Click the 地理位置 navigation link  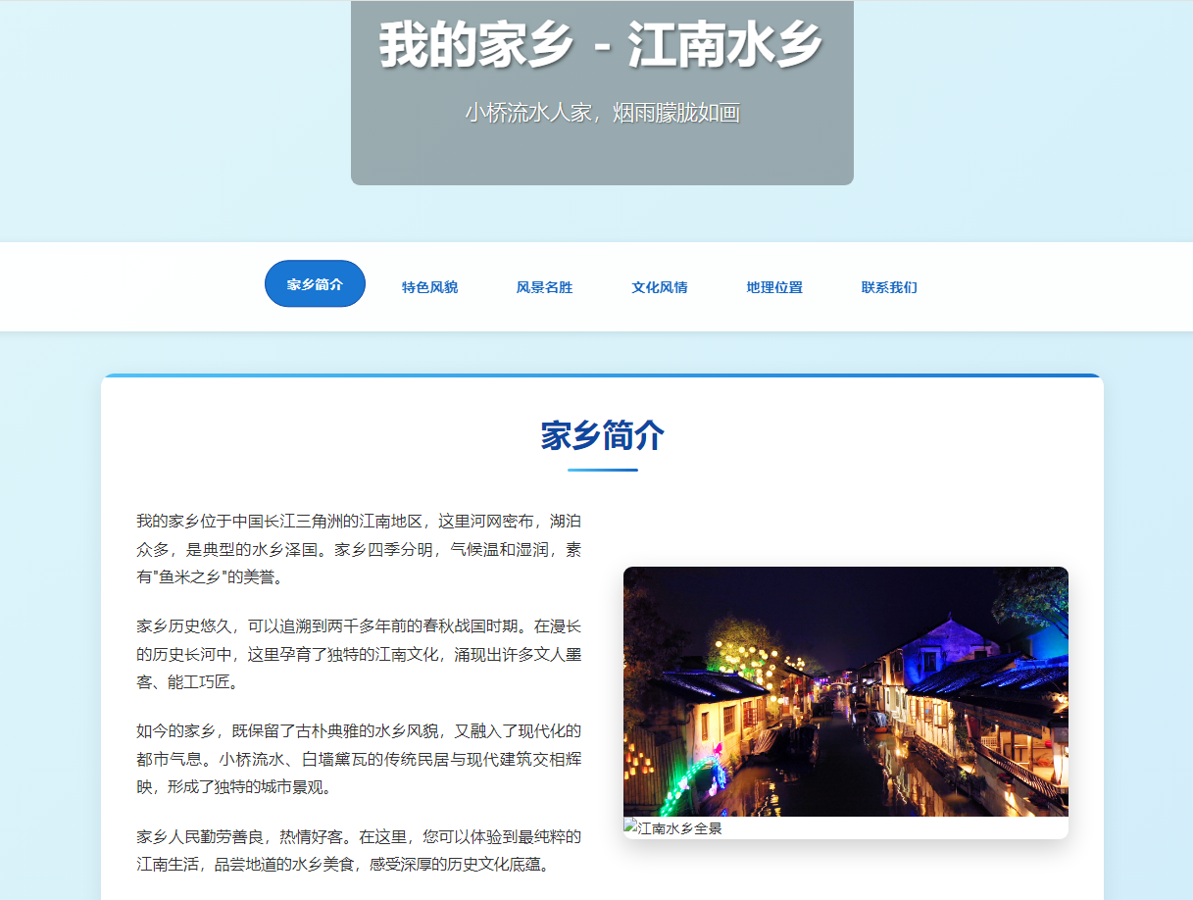click(x=773, y=287)
